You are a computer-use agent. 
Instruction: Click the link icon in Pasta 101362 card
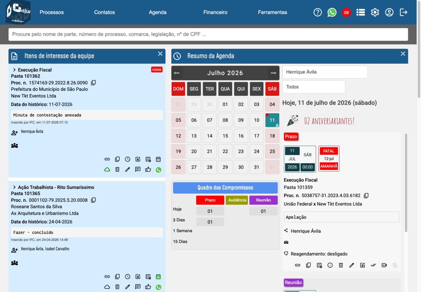click(107, 159)
